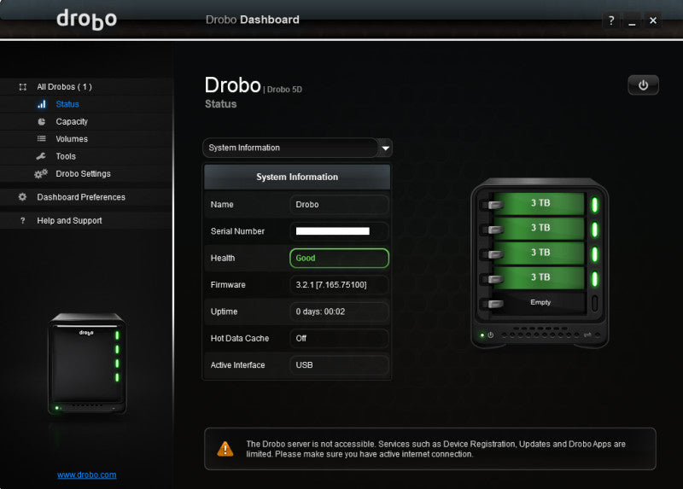
Task: Click firmware value 3.2.1 [7.165.75100]
Action: pos(339,285)
